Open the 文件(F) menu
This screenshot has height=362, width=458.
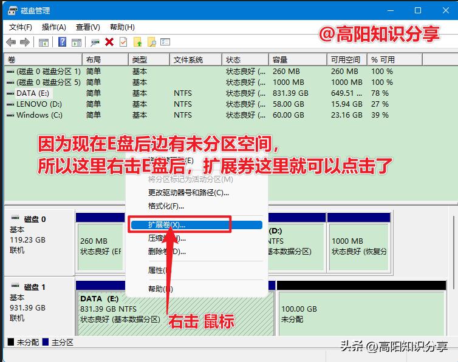20,27
